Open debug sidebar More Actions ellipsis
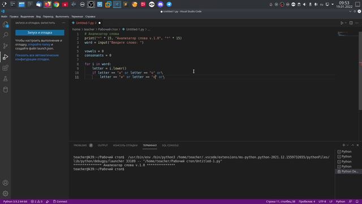The width and height of the screenshot is (362, 204). click(x=63, y=23)
